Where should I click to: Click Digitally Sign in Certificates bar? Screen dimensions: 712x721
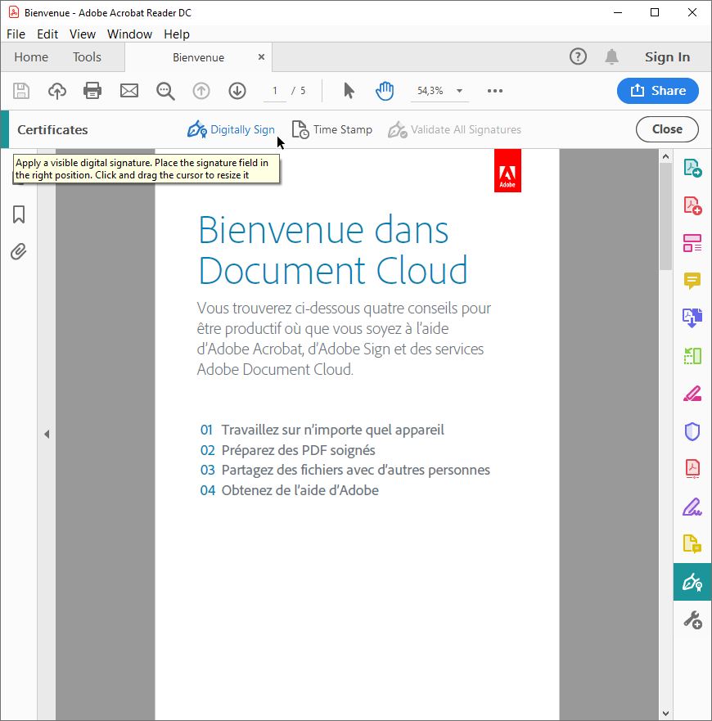(x=231, y=129)
